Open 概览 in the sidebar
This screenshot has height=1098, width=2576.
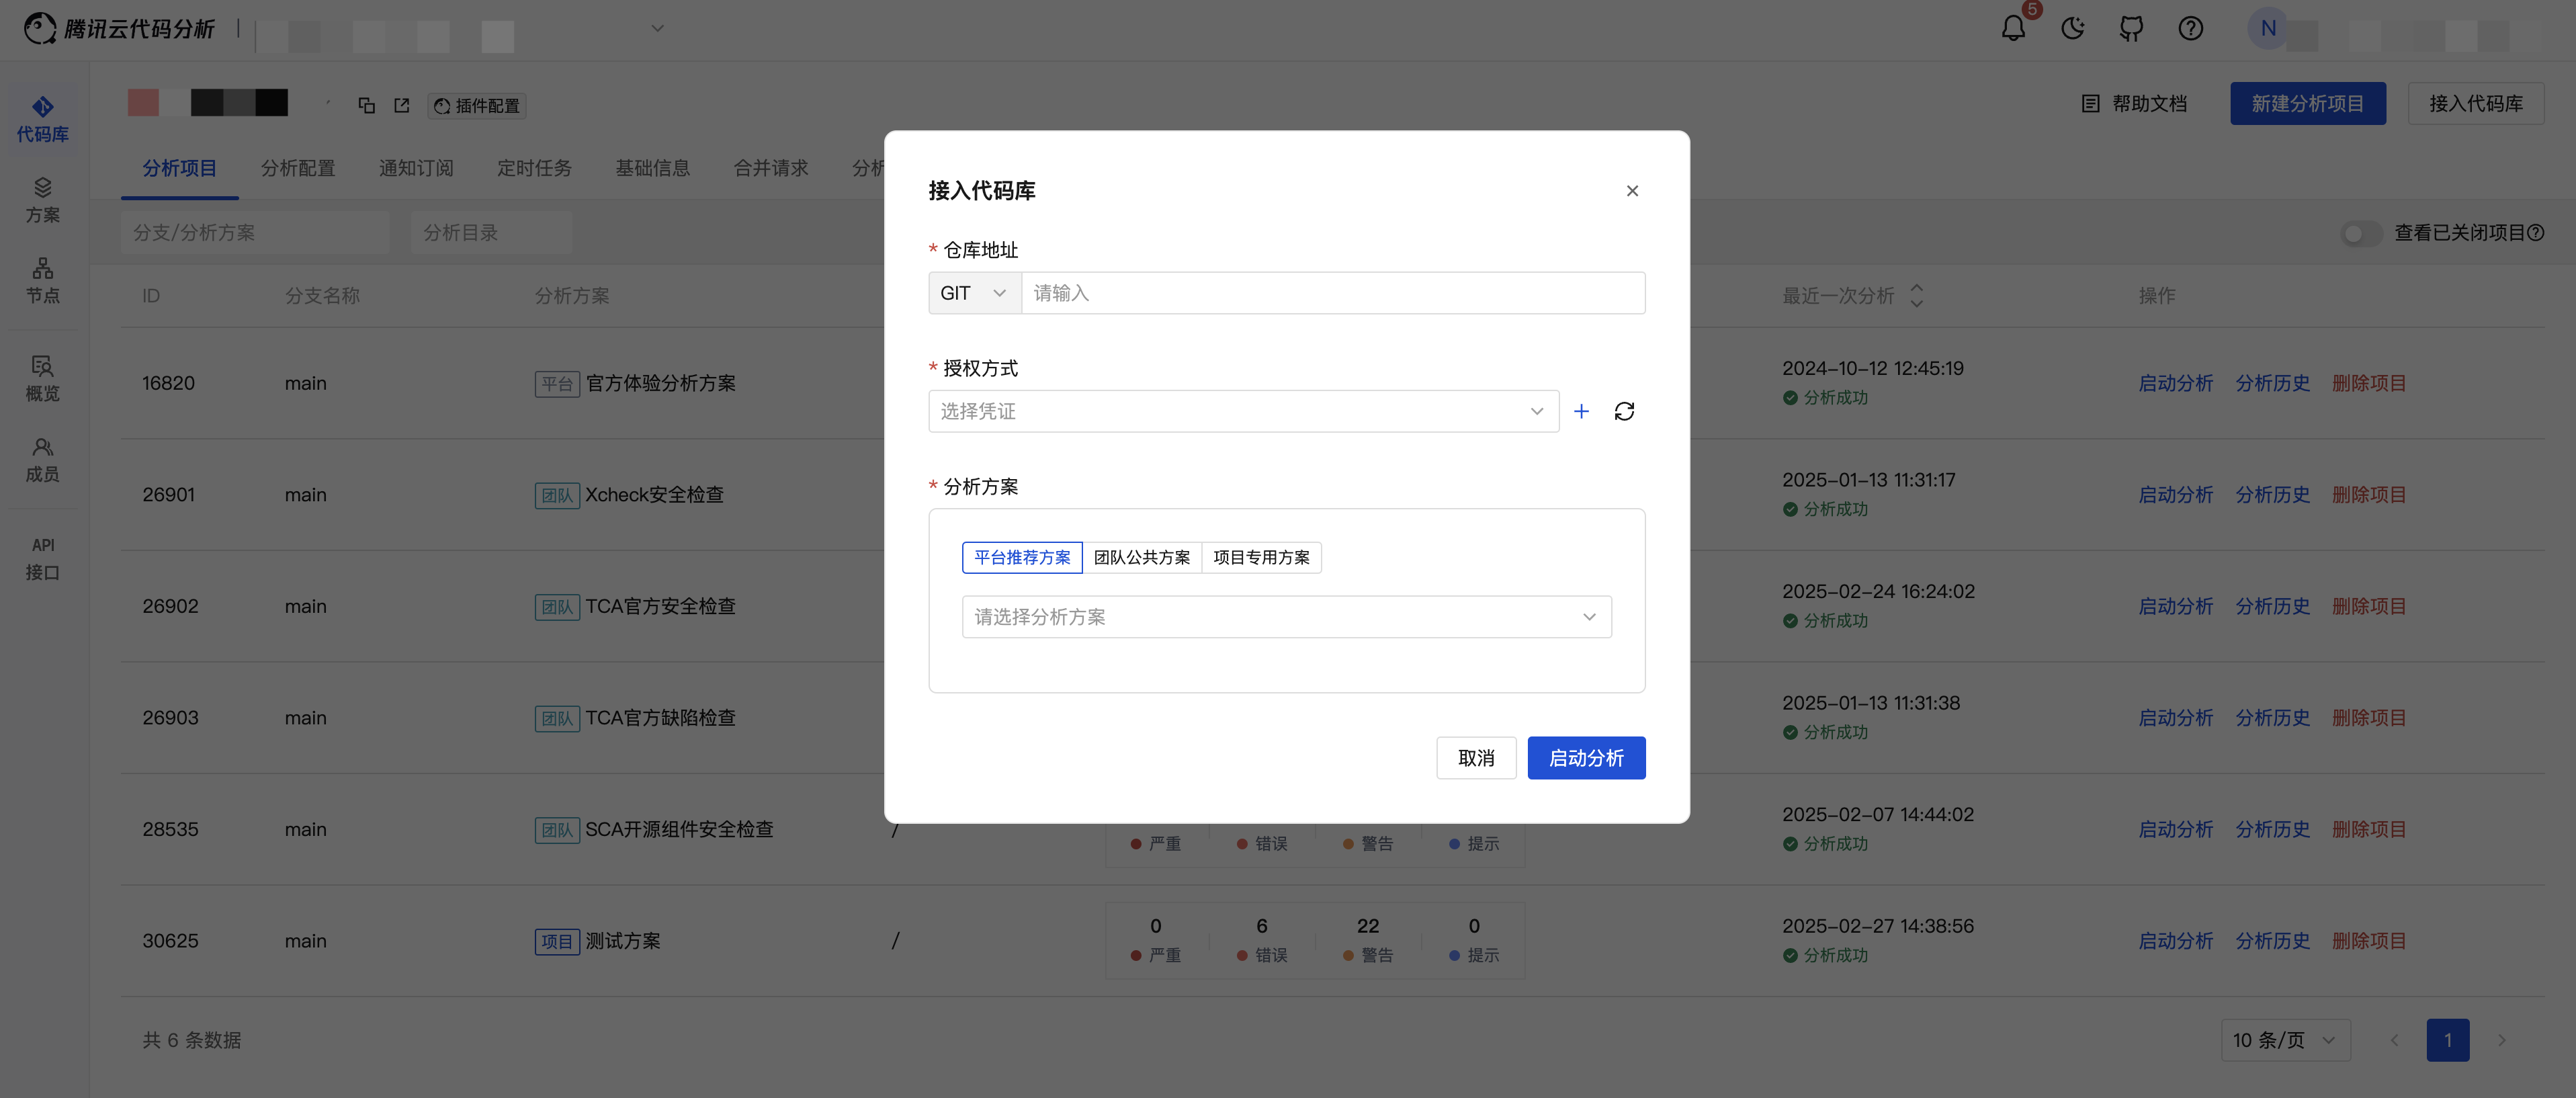(x=42, y=379)
